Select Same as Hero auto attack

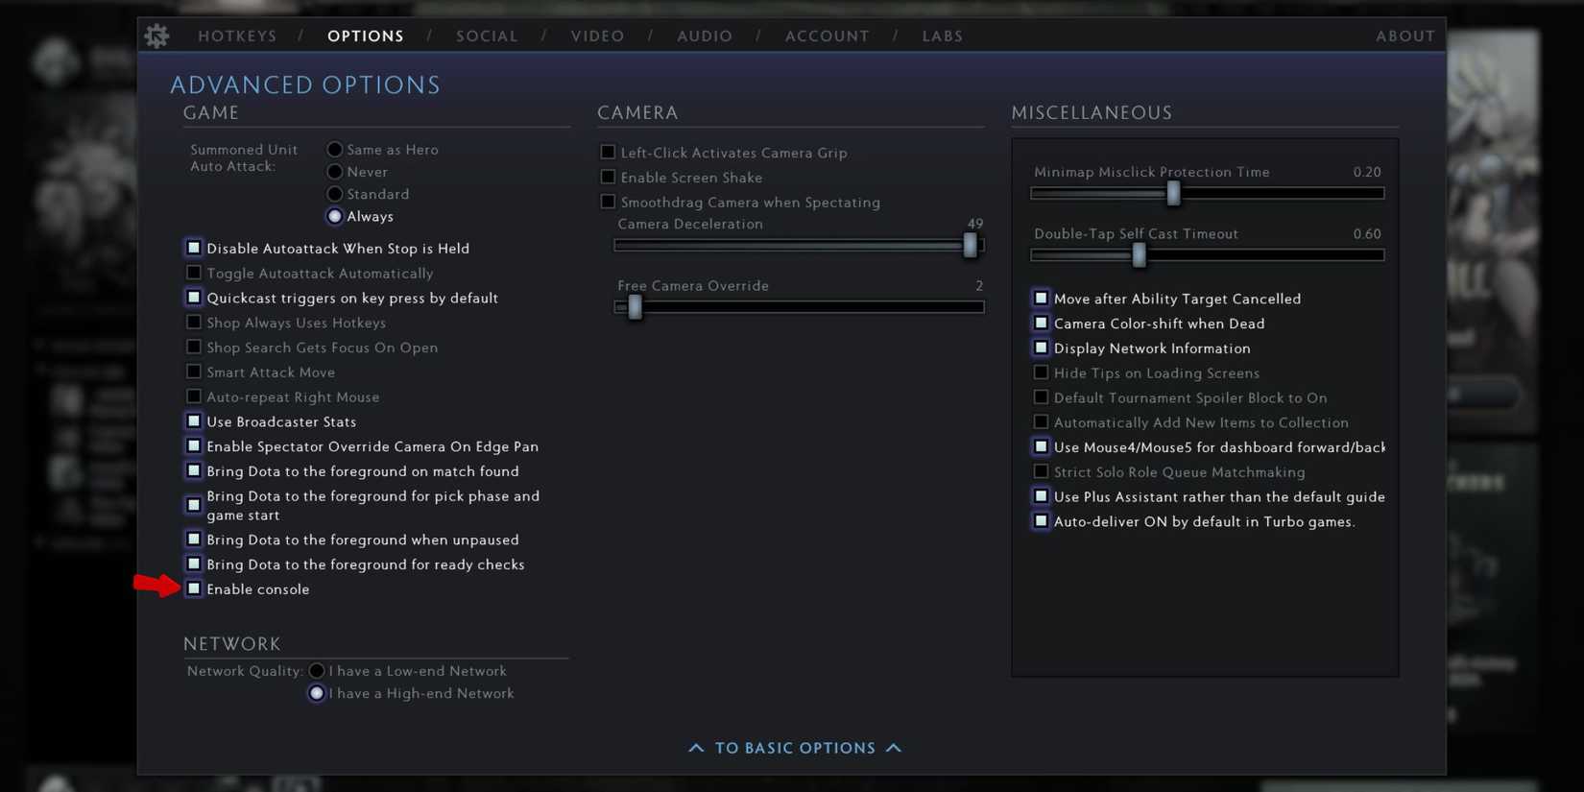tap(335, 150)
